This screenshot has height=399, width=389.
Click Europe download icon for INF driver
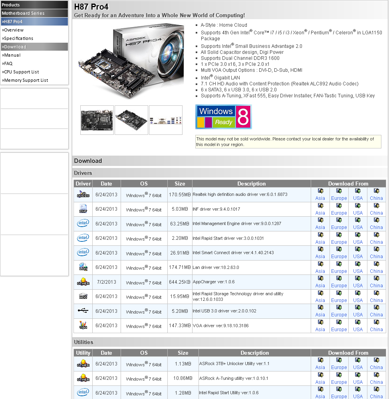pos(339,205)
